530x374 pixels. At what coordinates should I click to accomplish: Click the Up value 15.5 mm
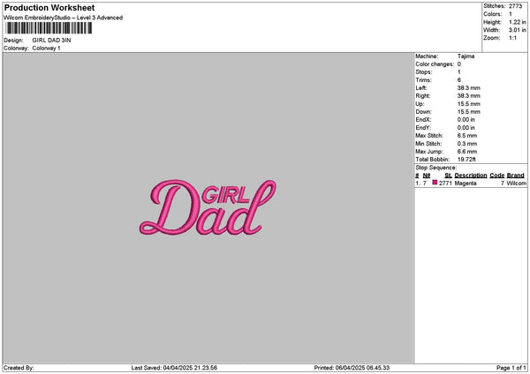point(468,104)
